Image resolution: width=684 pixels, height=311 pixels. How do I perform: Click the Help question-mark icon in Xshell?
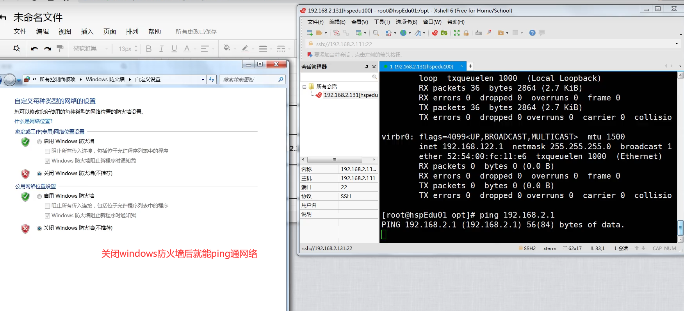[x=533, y=33]
